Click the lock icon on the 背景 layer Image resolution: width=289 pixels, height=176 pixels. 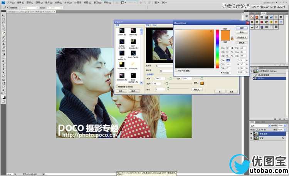(283, 138)
